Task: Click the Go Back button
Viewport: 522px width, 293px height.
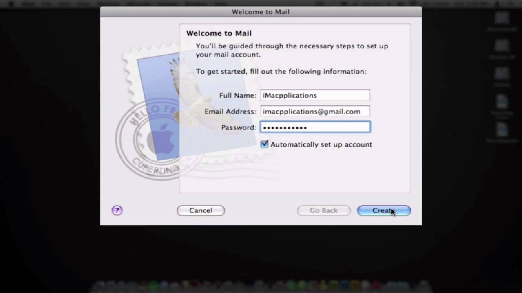Action: [x=324, y=210]
